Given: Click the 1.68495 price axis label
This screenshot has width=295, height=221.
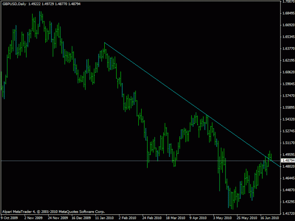Looking at the screenshot, I should (288, 13).
